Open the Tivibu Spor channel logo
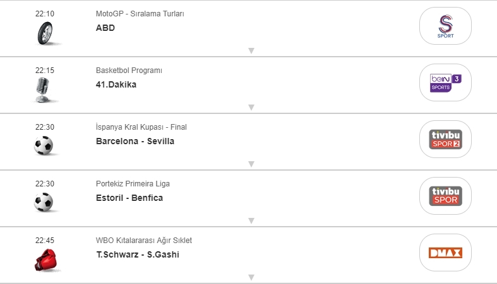Screen dimensions: 497x284 click(445, 196)
